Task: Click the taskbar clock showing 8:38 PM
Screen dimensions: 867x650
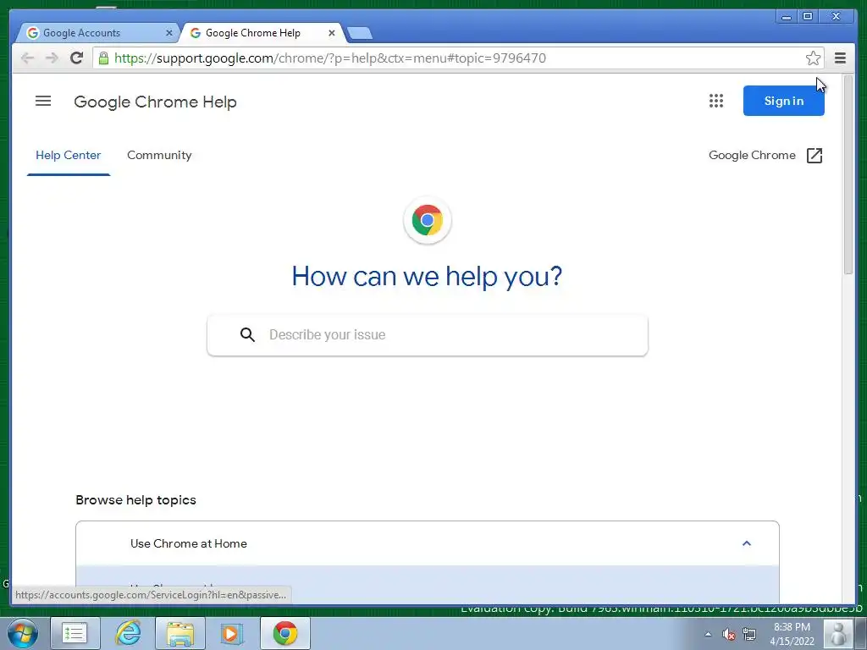Action: pyautogui.click(x=792, y=634)
